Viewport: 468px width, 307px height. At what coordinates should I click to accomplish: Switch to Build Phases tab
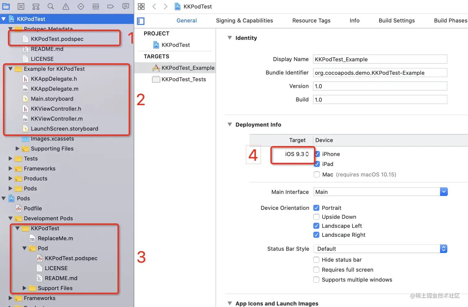click(451, 20)
